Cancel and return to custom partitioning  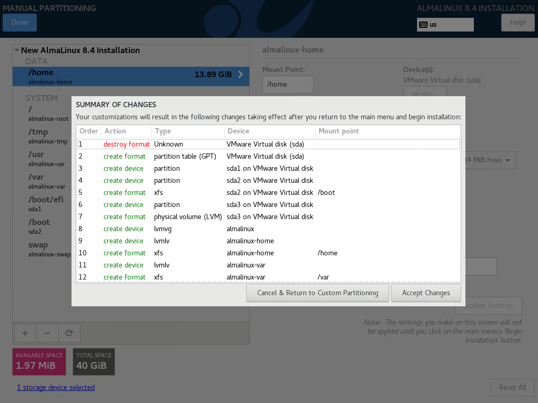(x=317, y=293)
